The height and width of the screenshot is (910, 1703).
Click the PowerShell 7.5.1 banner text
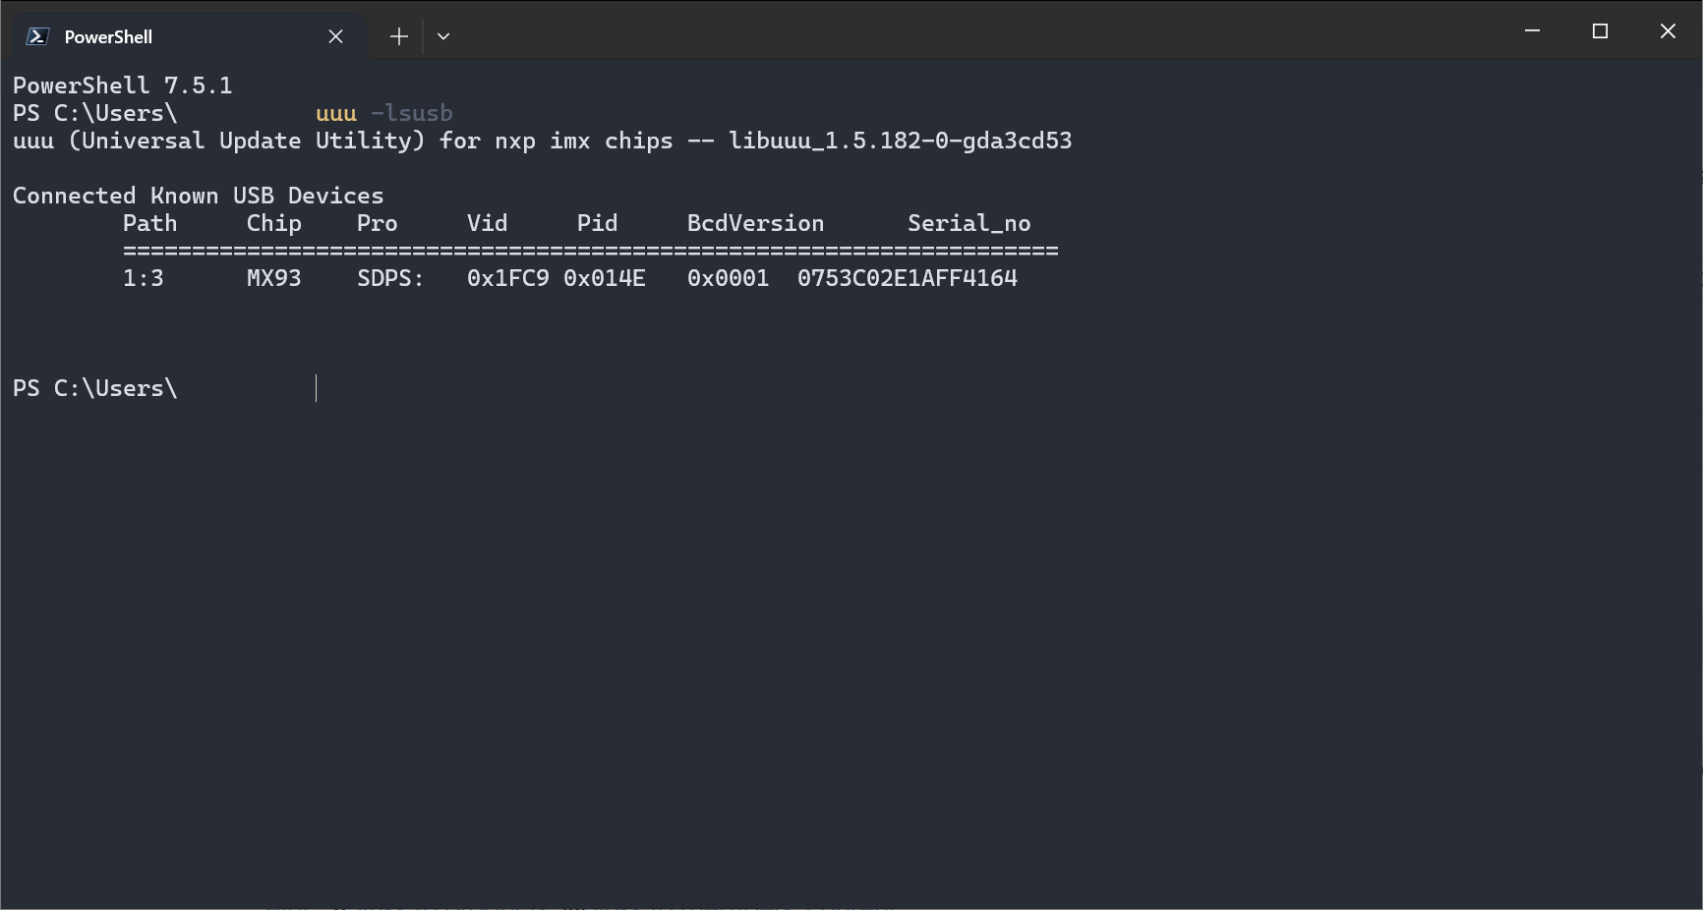point(122,85)
